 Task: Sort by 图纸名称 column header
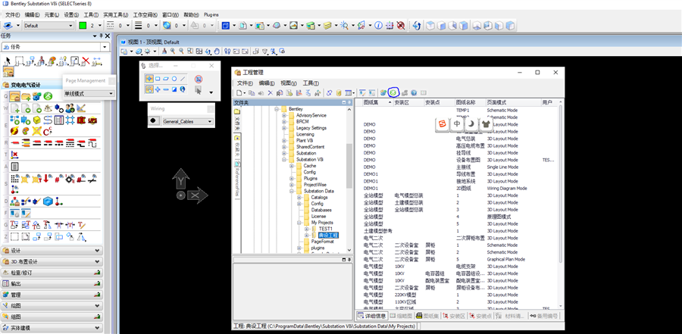(470, 103)
